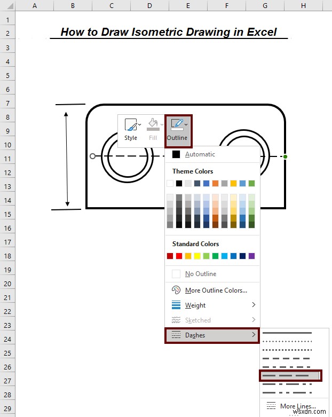Screen dimensions: 332x417
Task: Pick the standard red color swatch
Action: coord(179,256)
